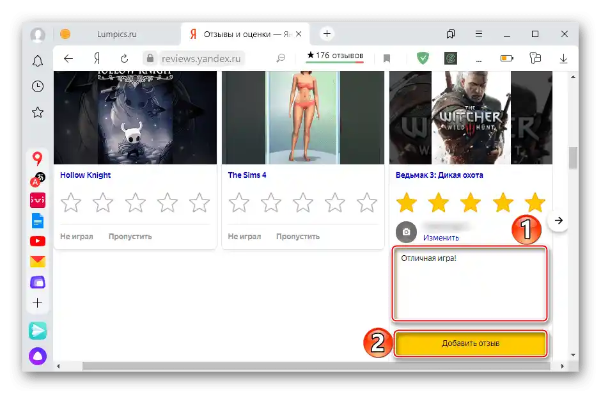The width and height of the screenshot is (601, 394).
Task: Open the browser menu with three dots
Action: 479,34
